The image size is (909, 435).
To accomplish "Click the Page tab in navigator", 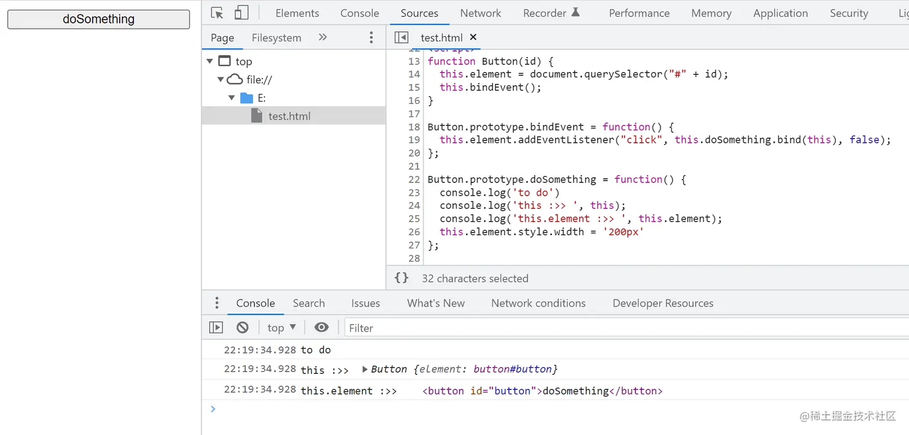I will tap(222, 38).
